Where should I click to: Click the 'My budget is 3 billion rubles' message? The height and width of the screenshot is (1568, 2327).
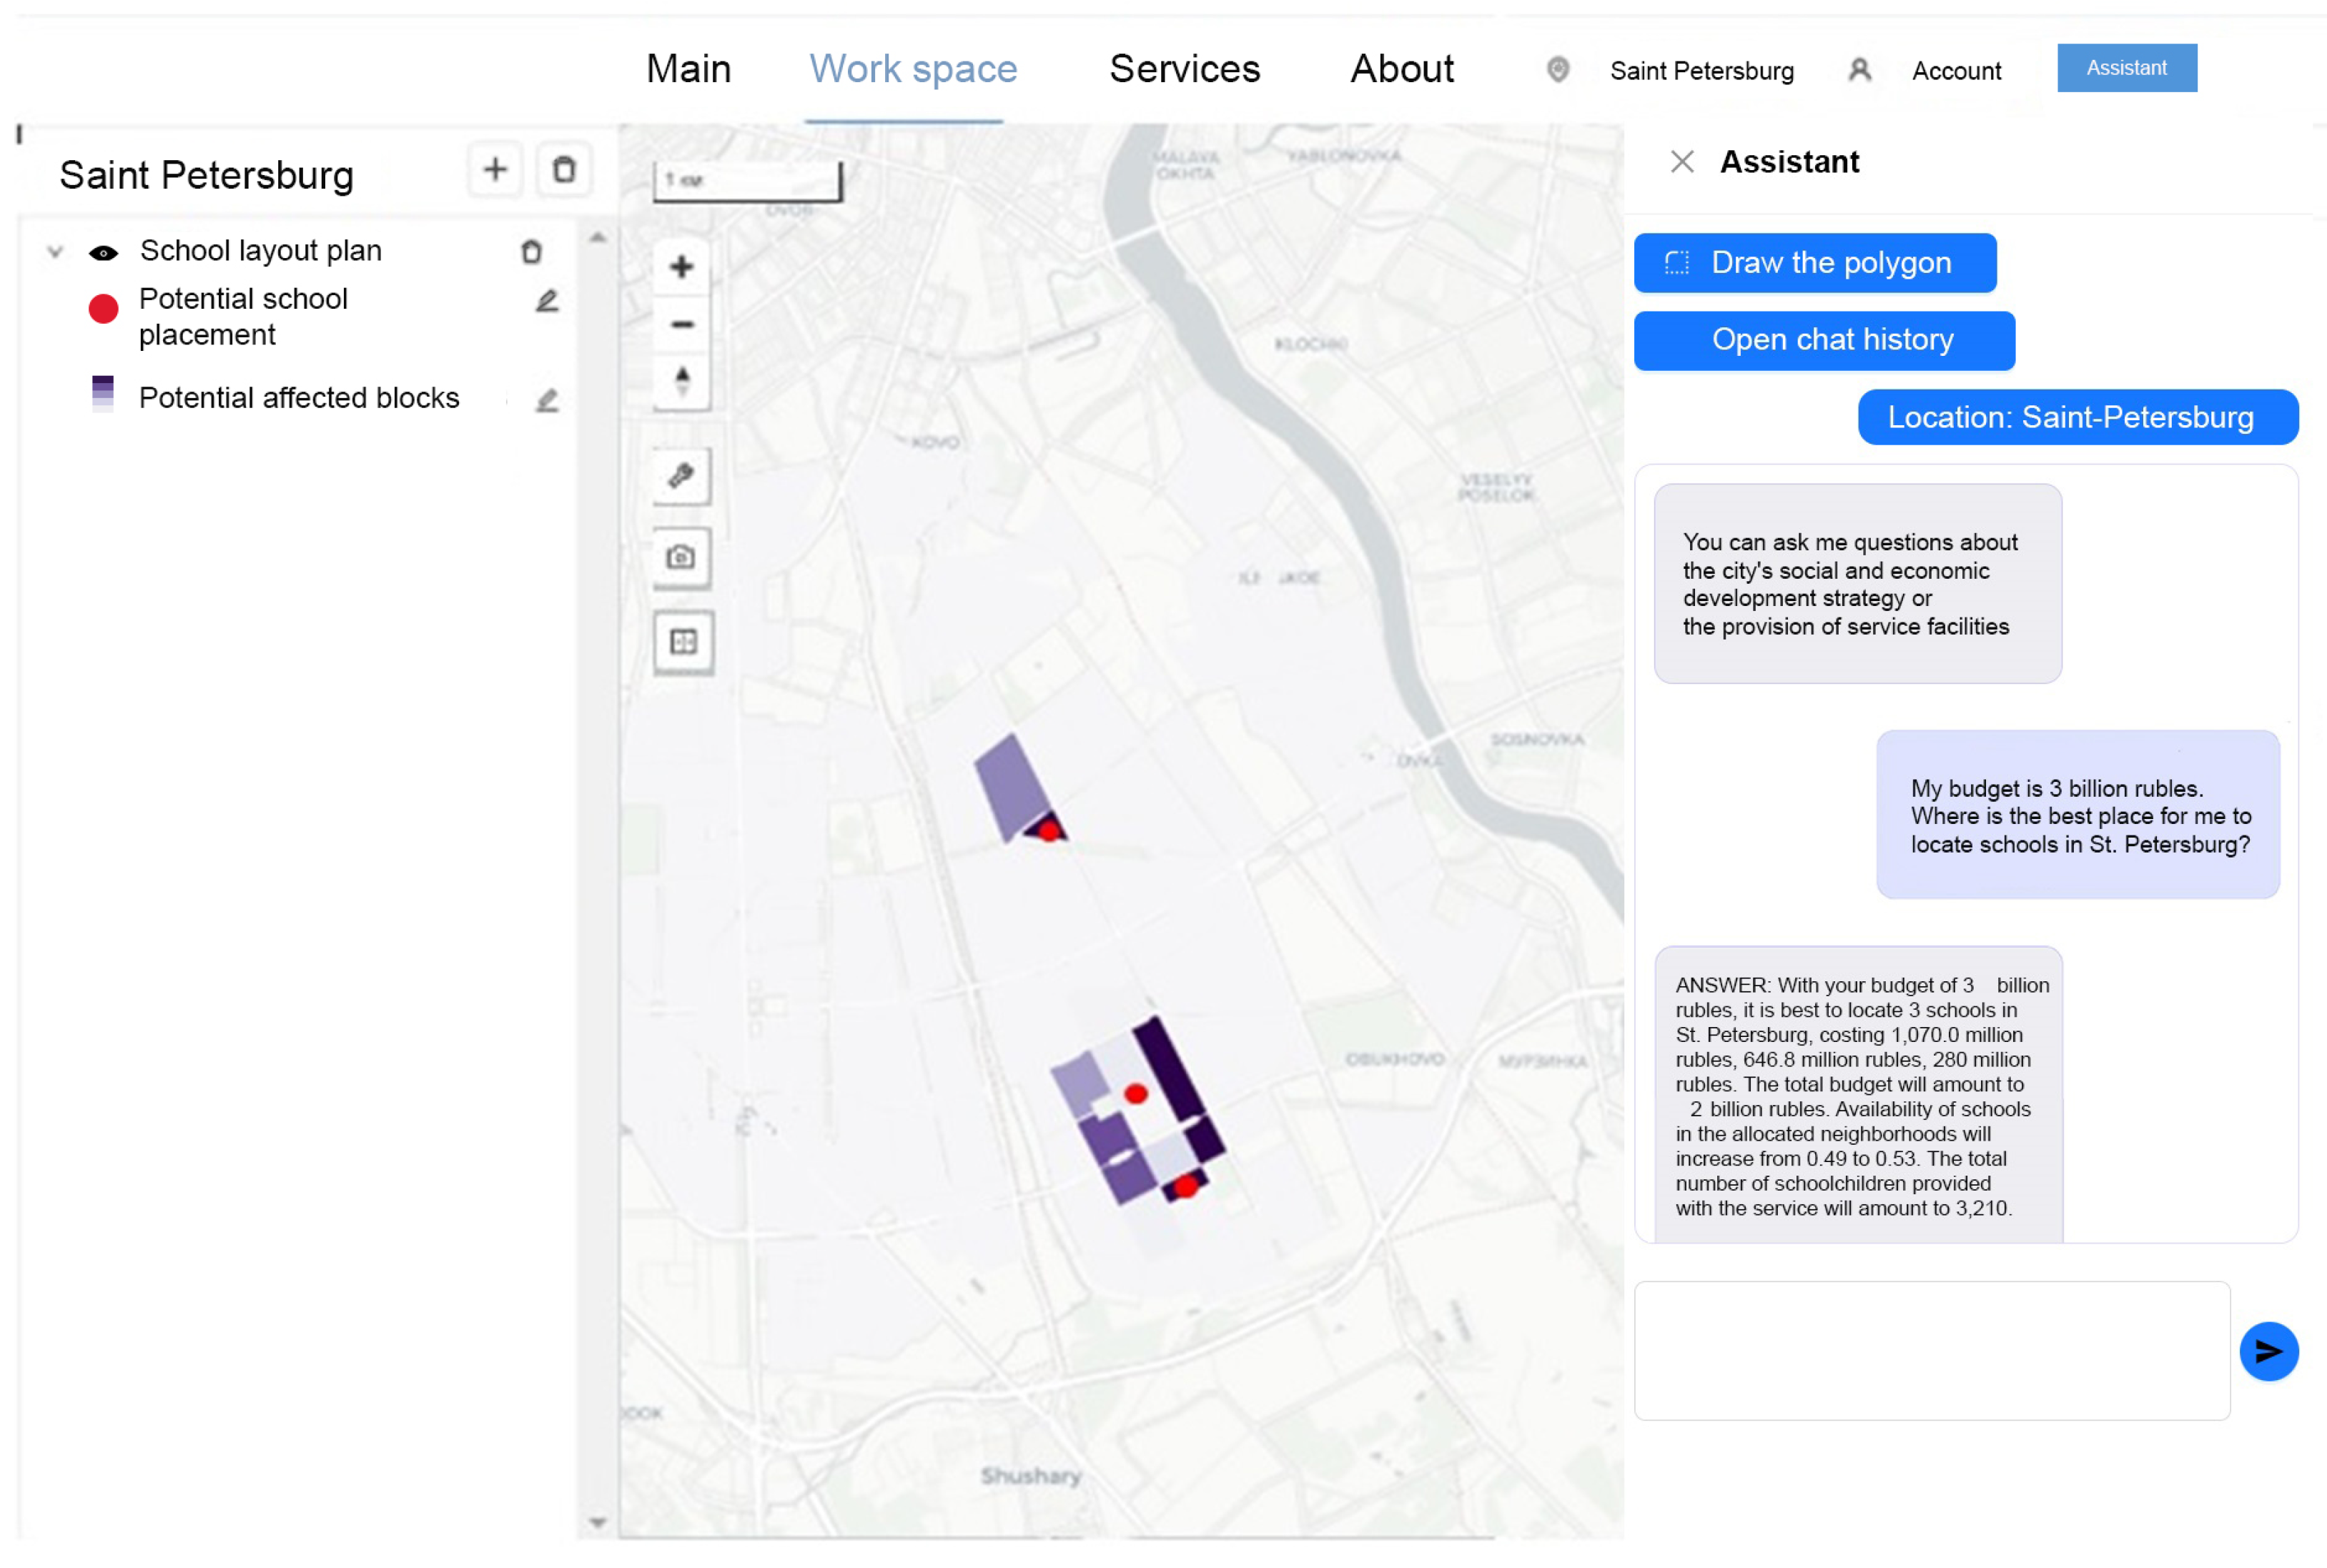tap(2077, 815)
